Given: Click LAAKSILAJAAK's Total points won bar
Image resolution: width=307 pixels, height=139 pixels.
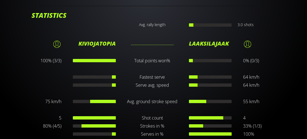Looking at the screenshot, I should 210,61.
